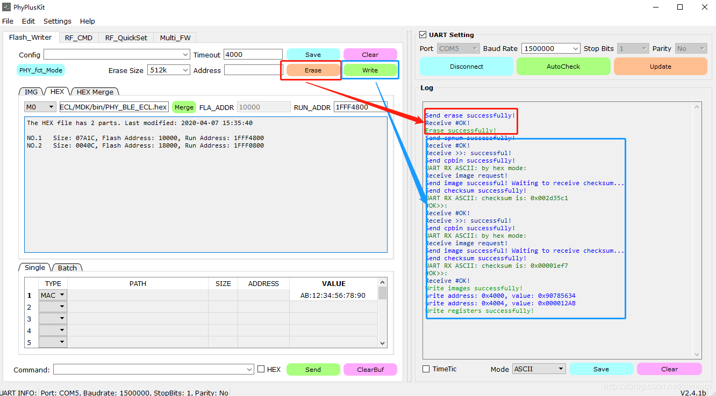Click the pink Clear config button
Image resolution: width=716 pixels, height=396 pixels.
point(370,55)
